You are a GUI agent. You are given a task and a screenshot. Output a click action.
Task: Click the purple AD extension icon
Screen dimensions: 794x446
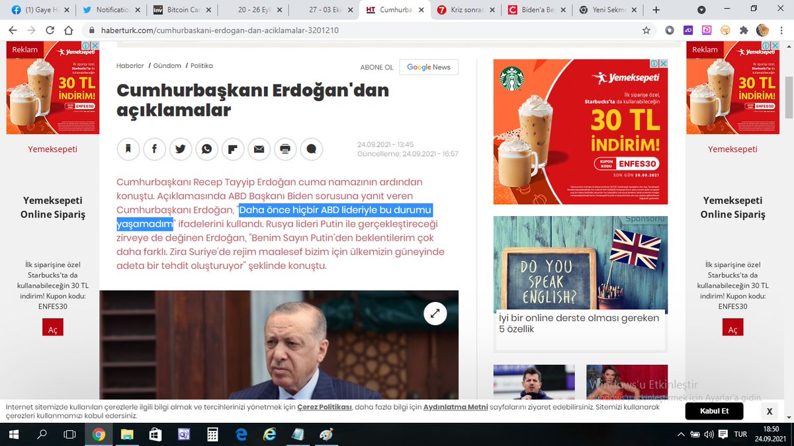point(688,30)
